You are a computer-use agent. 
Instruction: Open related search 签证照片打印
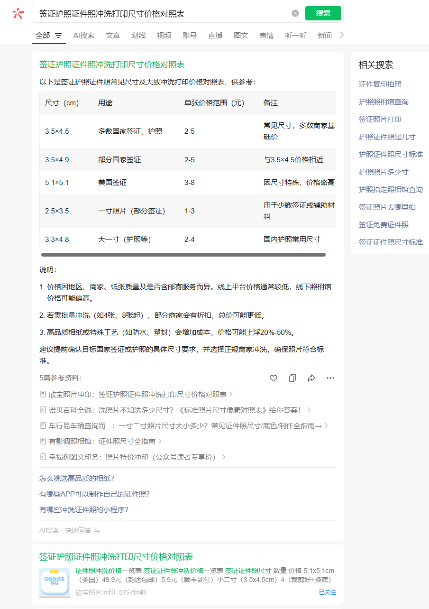tap(380, 119)
